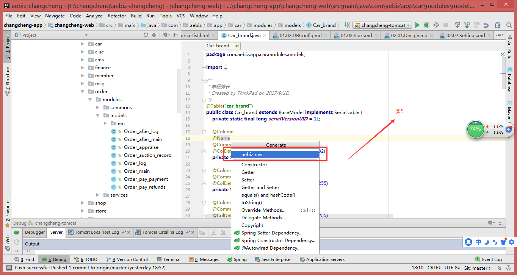
Task: Open the changcheng-tomcat run configuration dropdown
Action: 382,25
